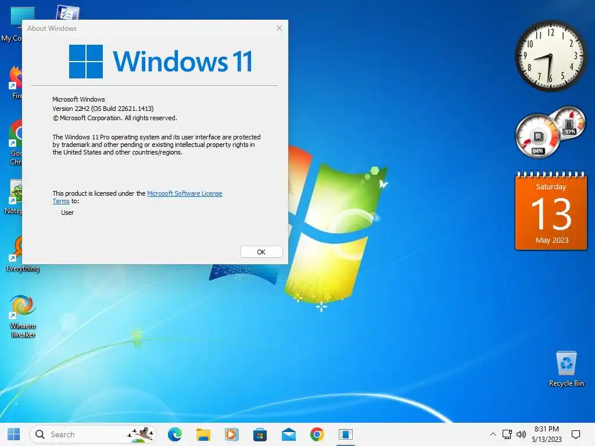Click the 'May 2023' text on calendar gadget
The height and width of the screenshot is (446, 595).
point(552,240)
